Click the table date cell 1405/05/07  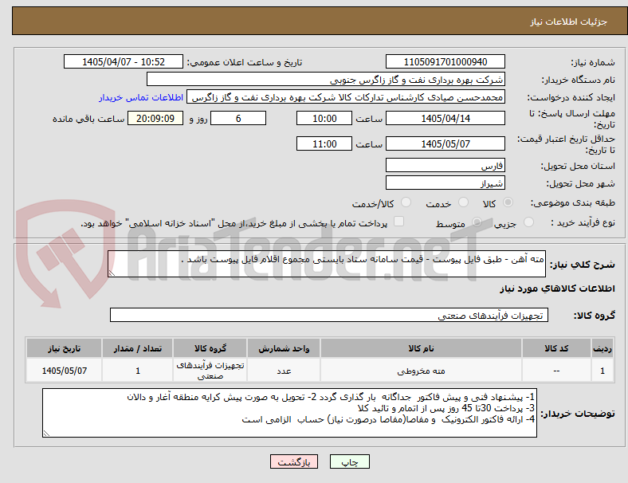pyautogui.click(x=64, y=371)
